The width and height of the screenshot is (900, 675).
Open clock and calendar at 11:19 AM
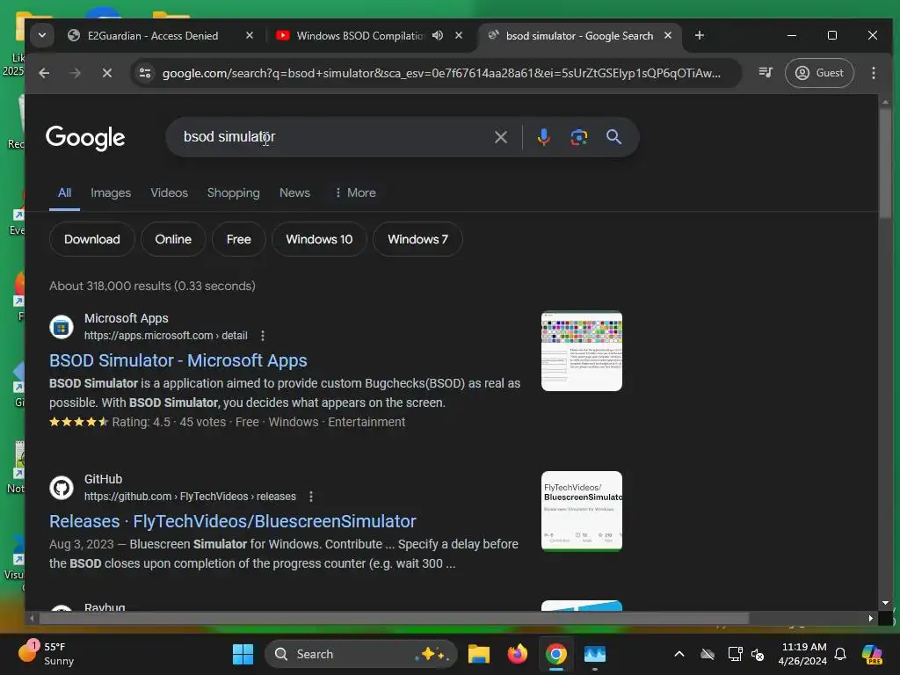click(802, 654)
